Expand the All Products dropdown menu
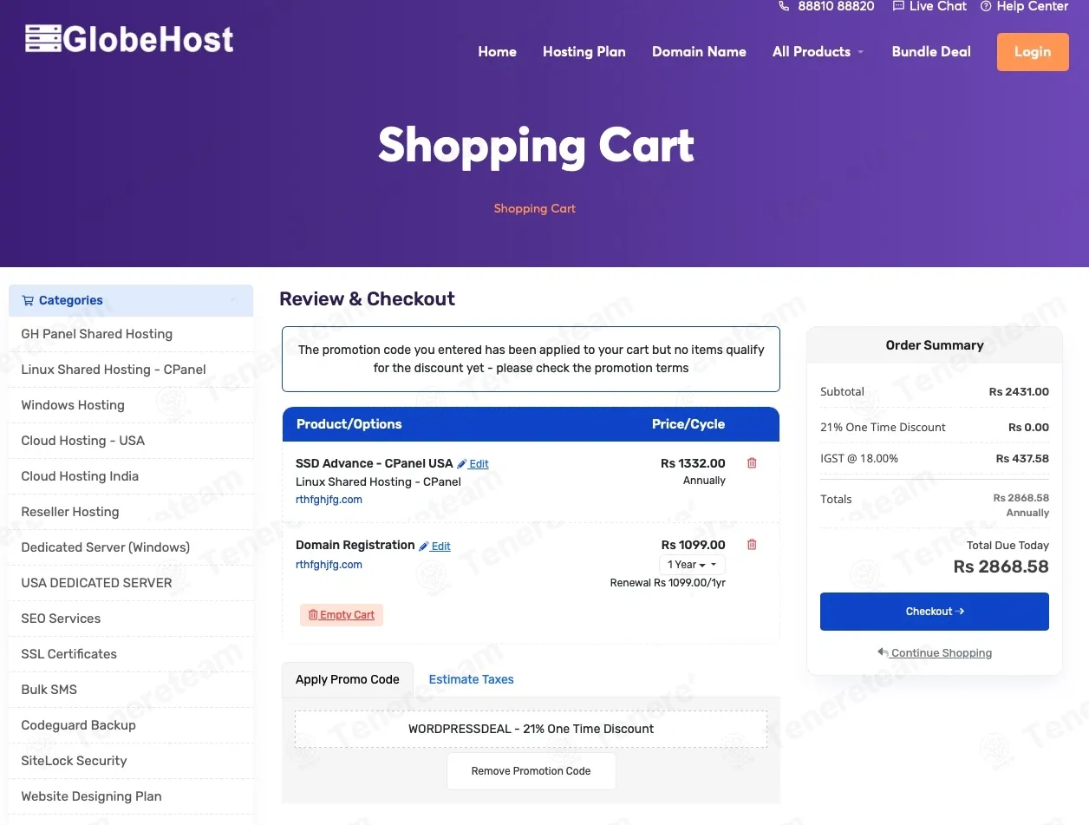1089x825 pixels. pyautogui.click(x=818, y=52)
